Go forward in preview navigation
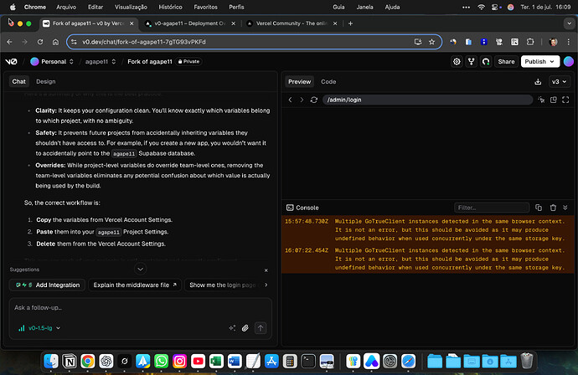Image resolution: width=578 pixels, height=375 pixels. pos(302,100)
